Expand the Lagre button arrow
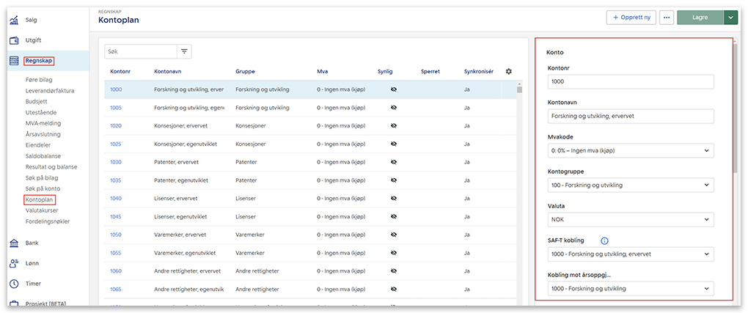 [x=730, y=17]
